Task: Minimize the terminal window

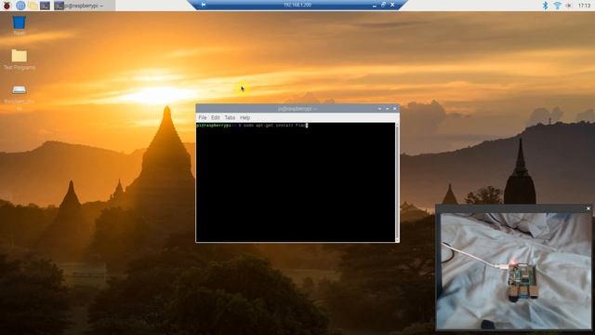Action: tap(379, 109)
